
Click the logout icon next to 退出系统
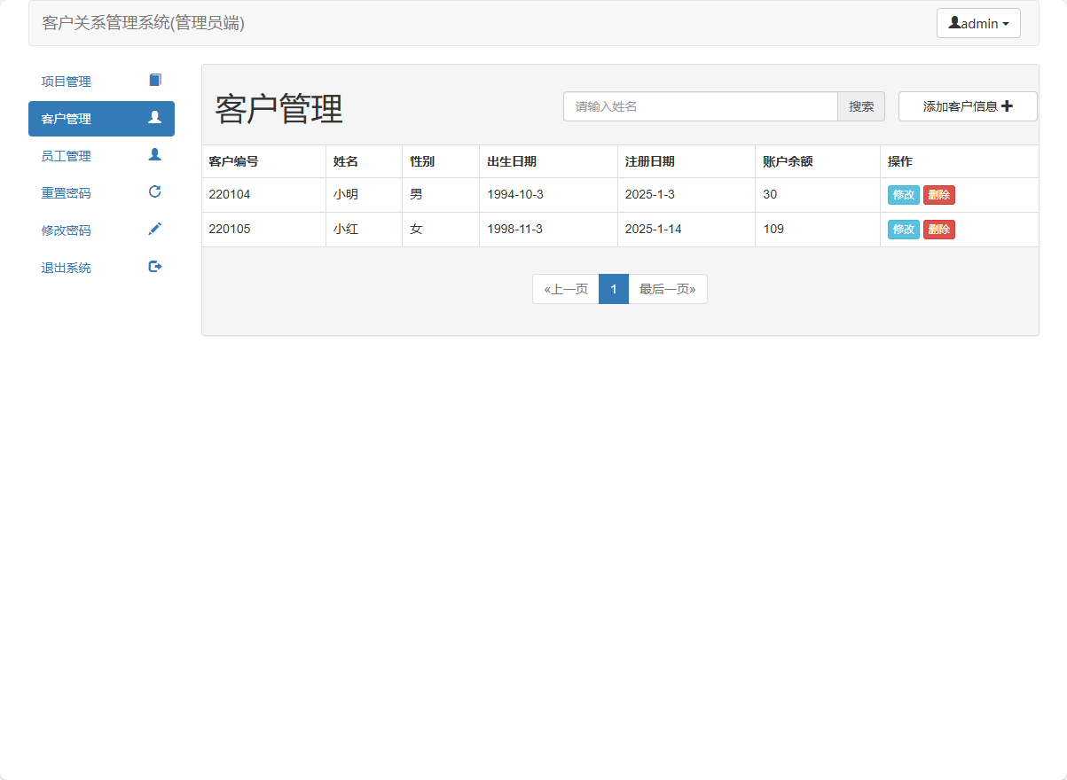point(155,266)
